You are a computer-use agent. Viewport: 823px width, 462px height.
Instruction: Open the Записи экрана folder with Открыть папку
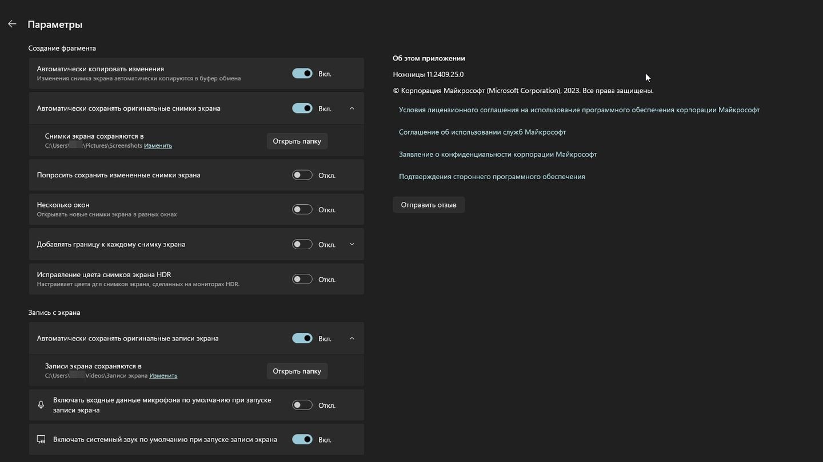point(297,371)
